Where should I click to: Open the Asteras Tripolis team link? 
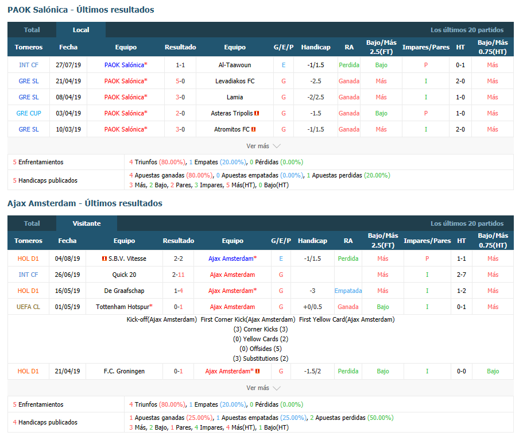click(x=232, y=113)
